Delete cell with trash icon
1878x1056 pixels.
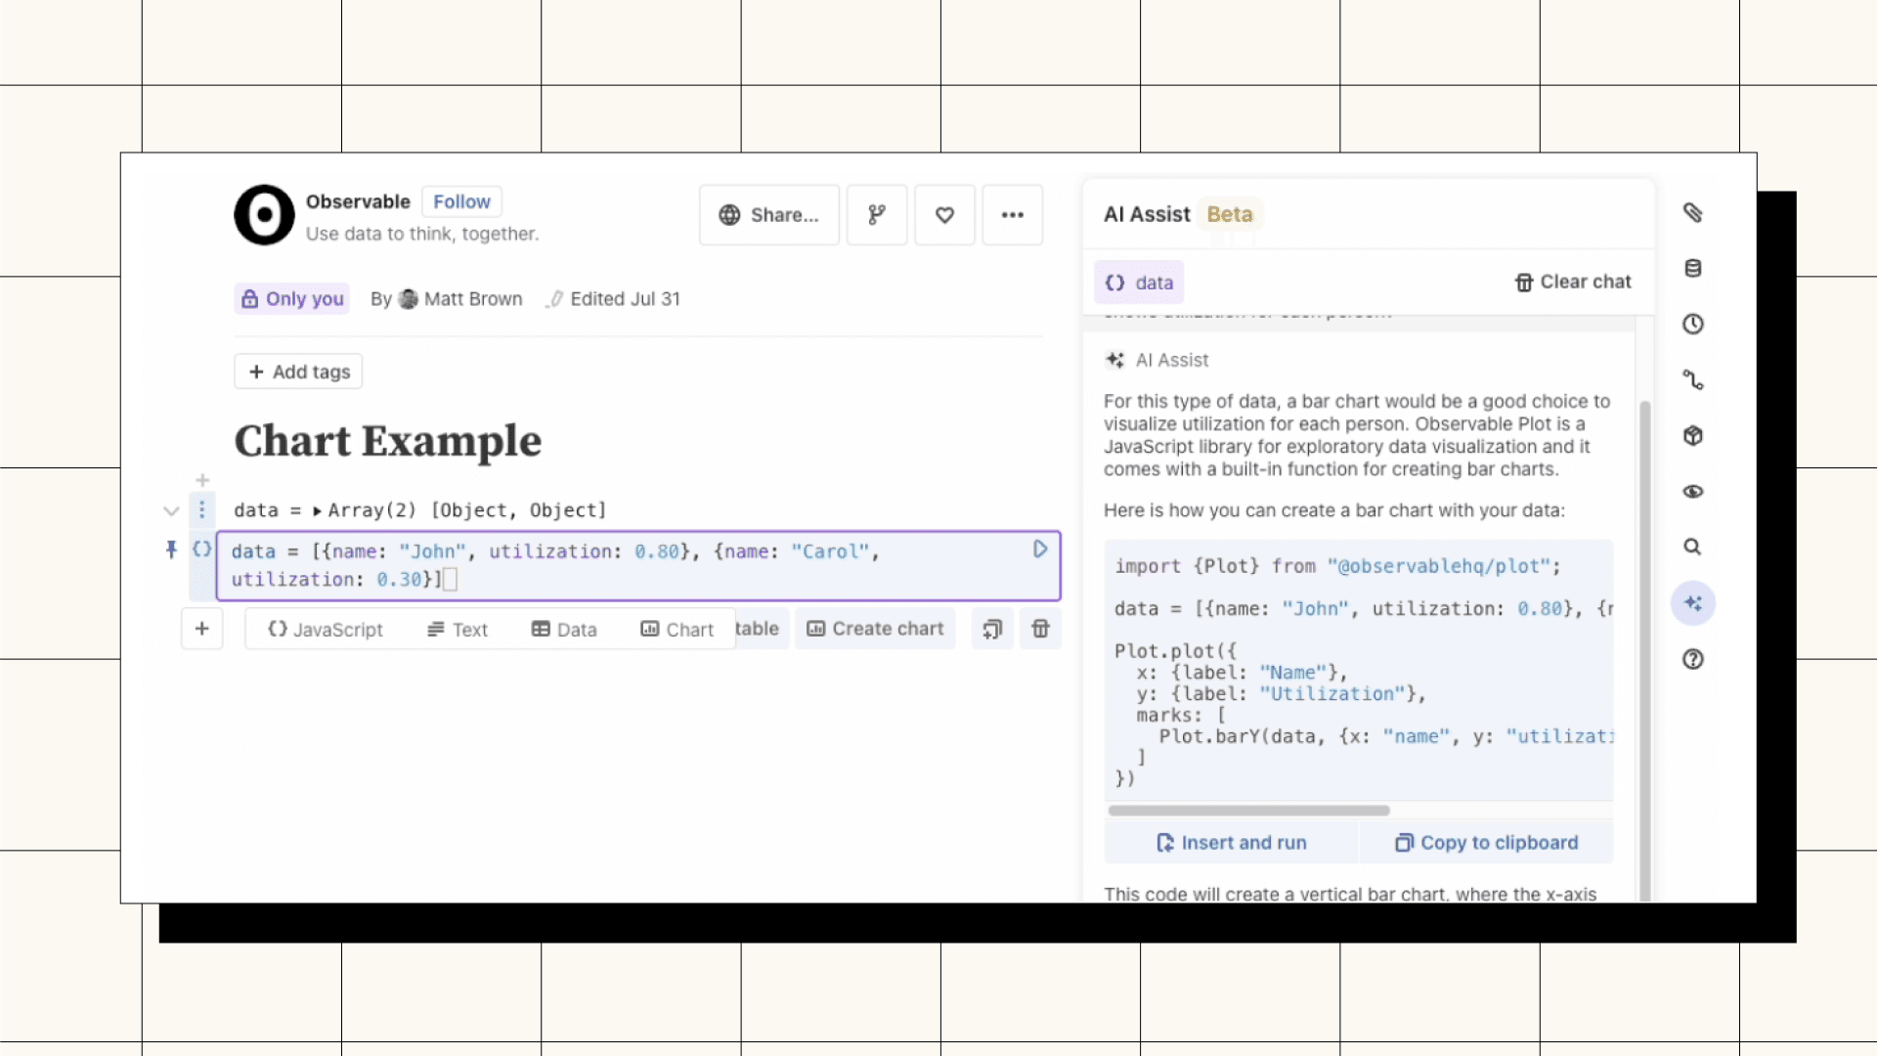1040,629
